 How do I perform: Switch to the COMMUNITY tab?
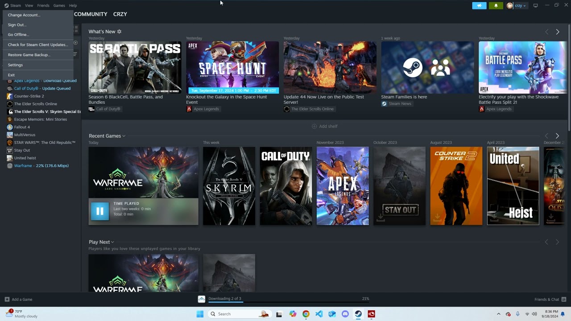91,14
